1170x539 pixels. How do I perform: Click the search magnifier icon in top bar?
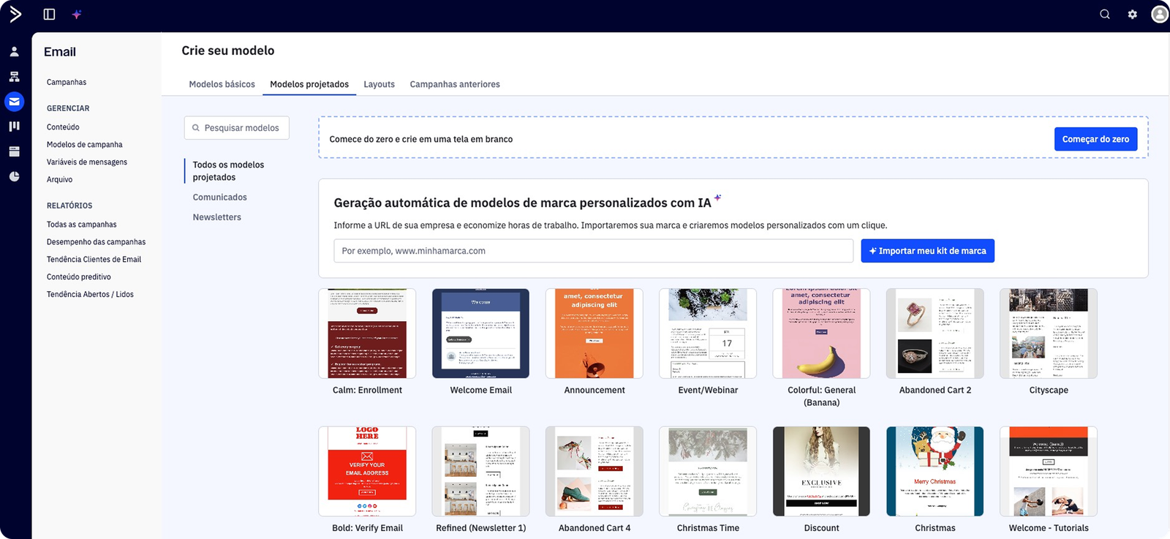1105,14
